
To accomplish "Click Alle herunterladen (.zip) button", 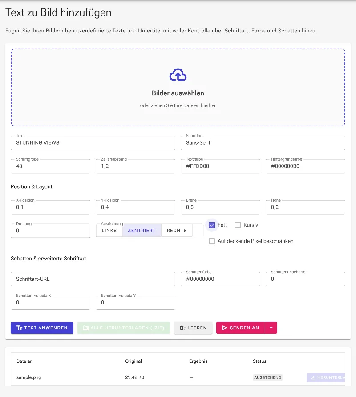I will [x=124, y=328].
